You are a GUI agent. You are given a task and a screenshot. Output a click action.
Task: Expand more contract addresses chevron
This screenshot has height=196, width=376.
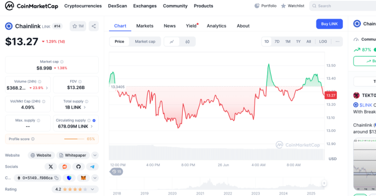tap(95, 178)
